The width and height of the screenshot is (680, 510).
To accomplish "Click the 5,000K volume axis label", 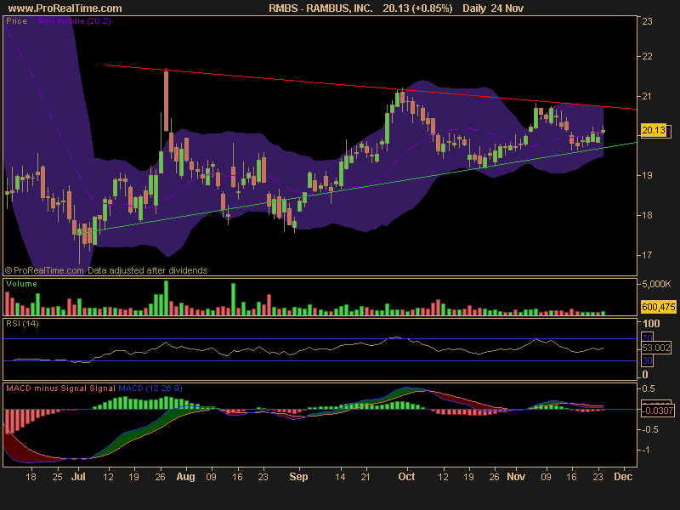I will (656, 284).
